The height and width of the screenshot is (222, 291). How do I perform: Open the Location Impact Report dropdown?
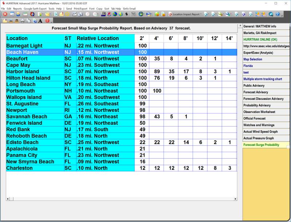186,14
